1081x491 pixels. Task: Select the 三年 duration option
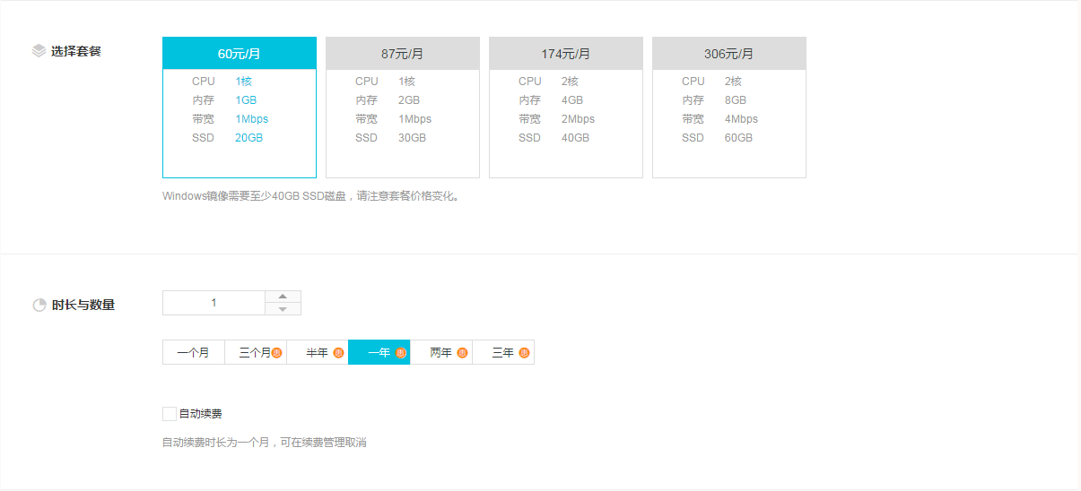503,353
